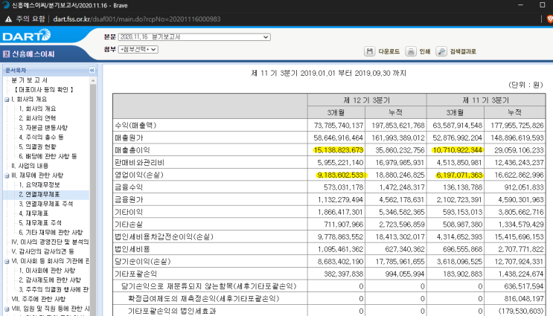Click the 문서목차 panel header
Screen dimensions: 553x316
click(x=49, y=70)
